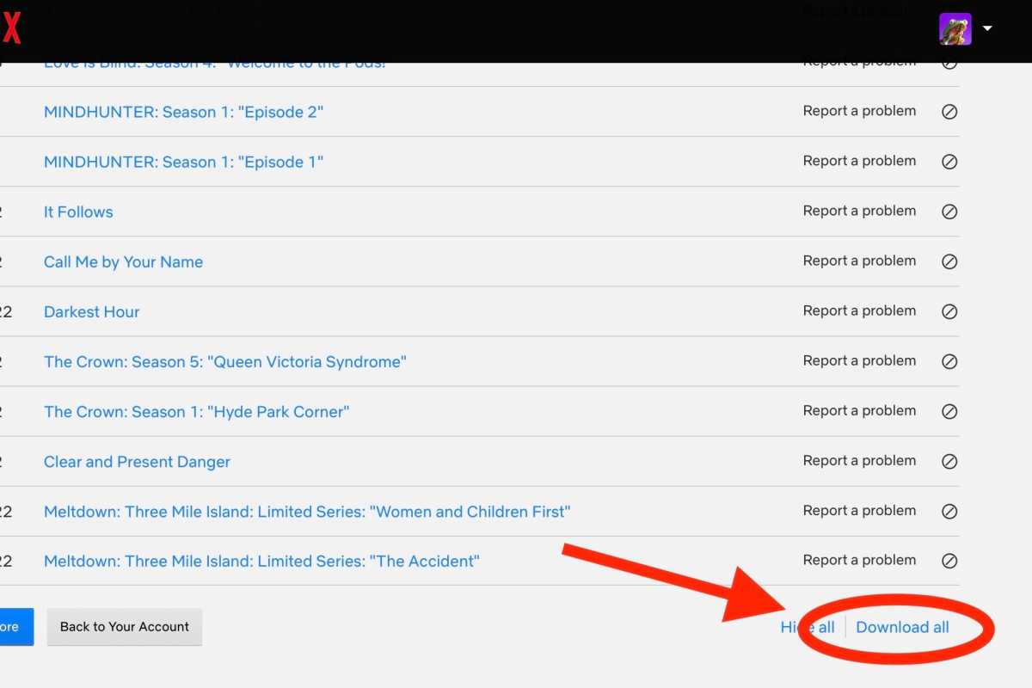This screenshot has width=1032, height=688.
Task: Report a problem for It Follows
Action: (859, 211)
